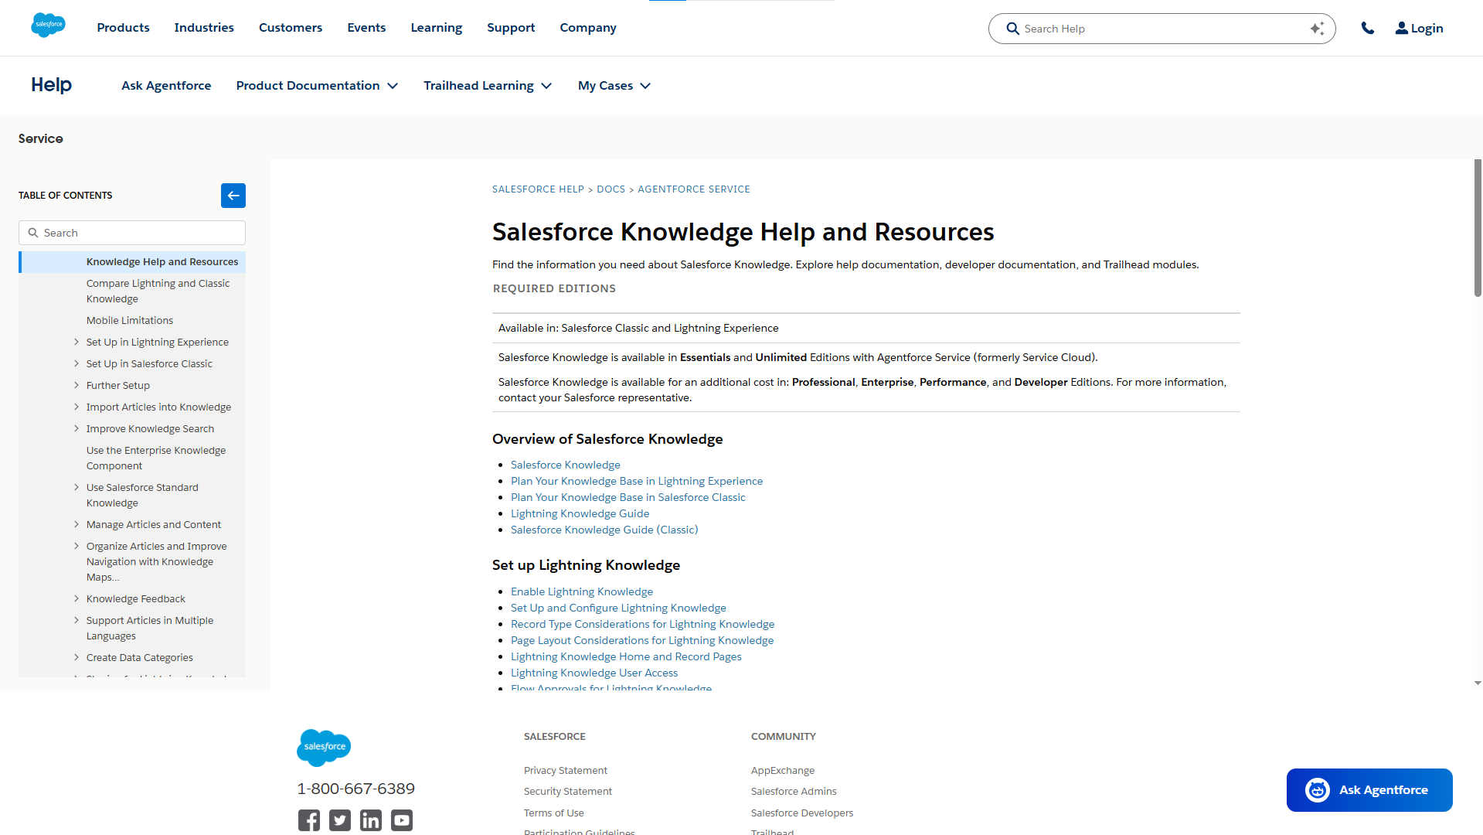Expand Knowledge Feedback section
Screen dimensions: 1483x835
pos(77,598)
